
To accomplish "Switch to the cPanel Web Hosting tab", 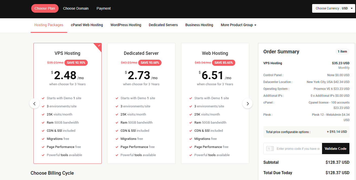I will pyautogui.click(x=87, y=25).
